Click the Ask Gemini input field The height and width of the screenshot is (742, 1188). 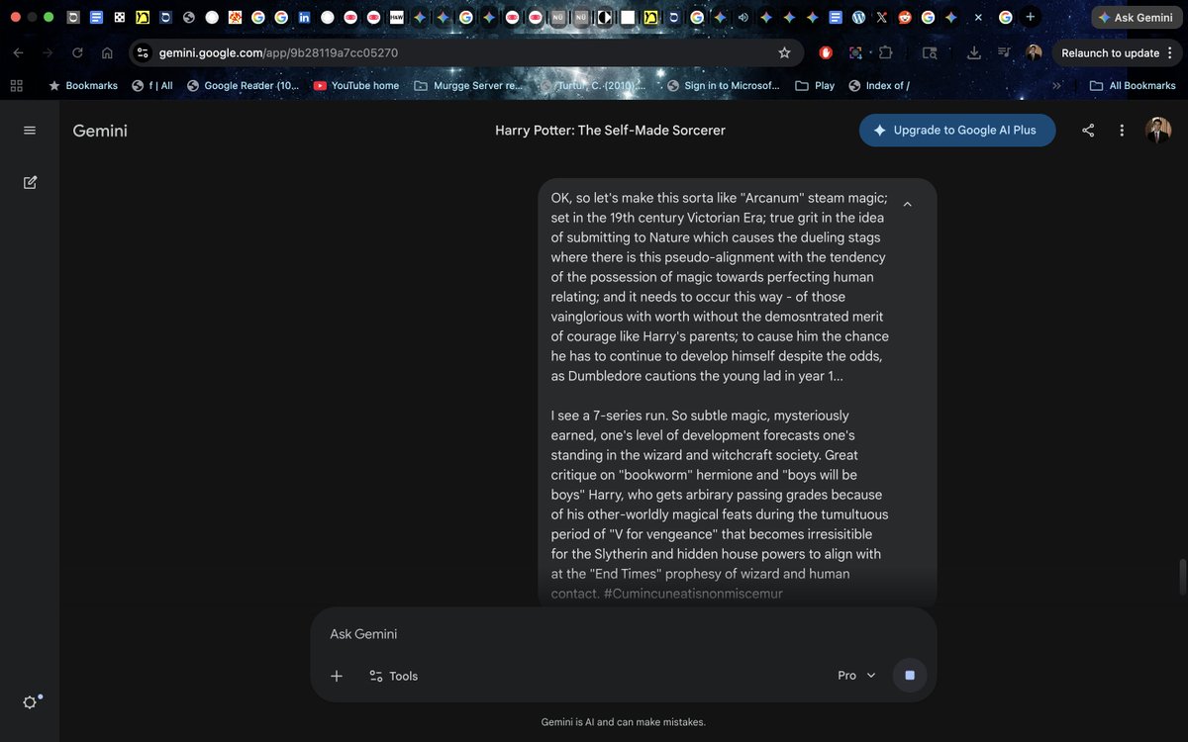624,634
